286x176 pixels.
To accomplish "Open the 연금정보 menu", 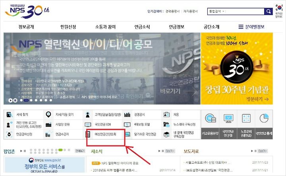I will (x=176, y=27).
